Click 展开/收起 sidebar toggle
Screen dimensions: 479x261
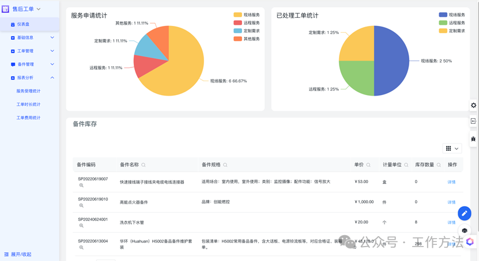click(18, 254)
